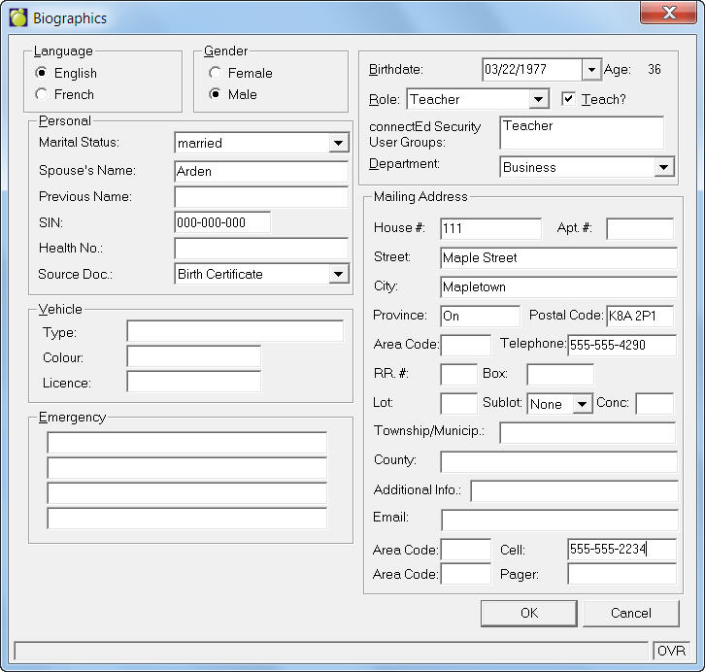Viewport: 705px width, 672px height.
Task: Choose Male gender radio button
Action: pos(215,94)
